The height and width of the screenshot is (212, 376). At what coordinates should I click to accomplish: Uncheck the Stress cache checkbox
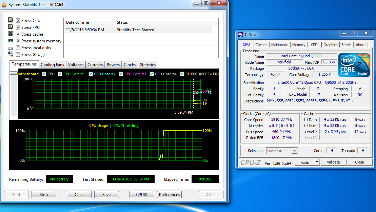(x=18, y=34)
